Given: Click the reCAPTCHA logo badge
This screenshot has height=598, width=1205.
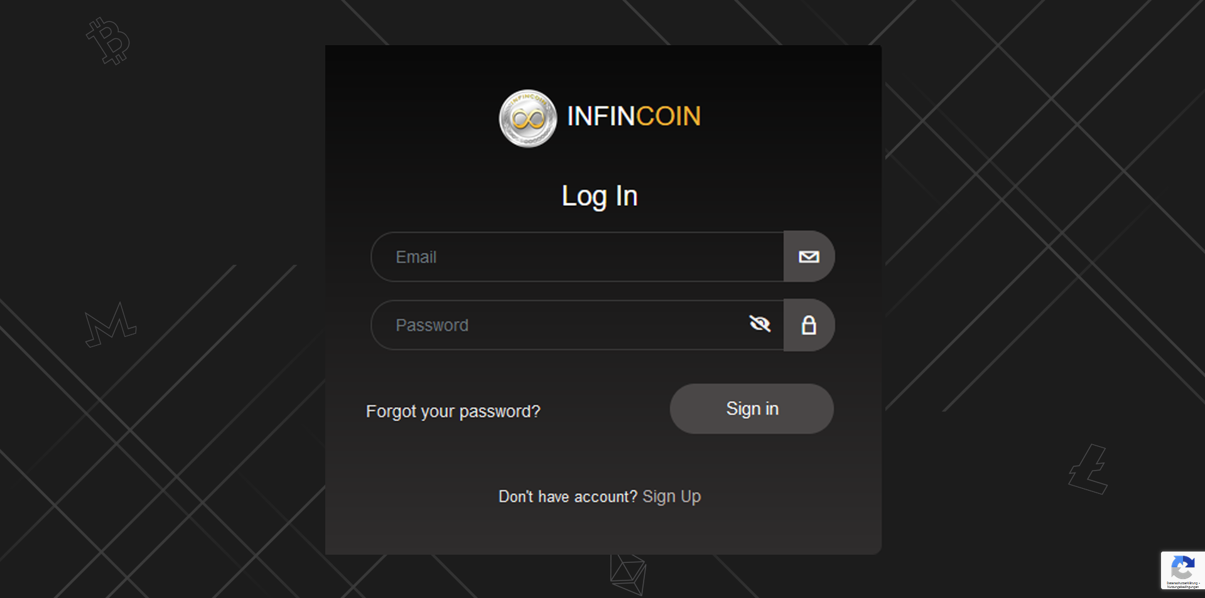Looking at the screenshot, I should pos(1182,568).
